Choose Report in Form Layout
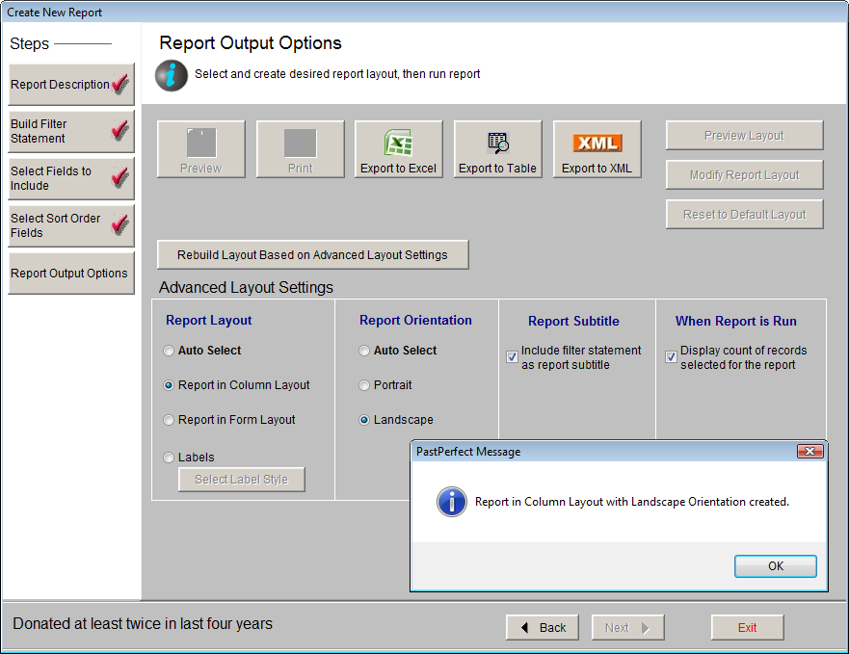The image size is (849, 654). click(x=169, y=420)
